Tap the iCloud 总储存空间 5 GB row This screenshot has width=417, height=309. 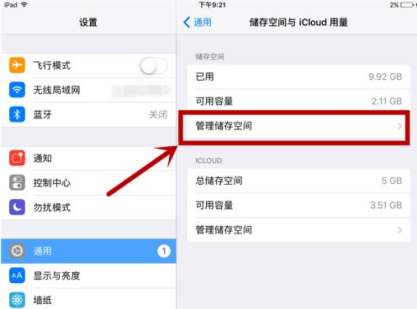(298, 181)
